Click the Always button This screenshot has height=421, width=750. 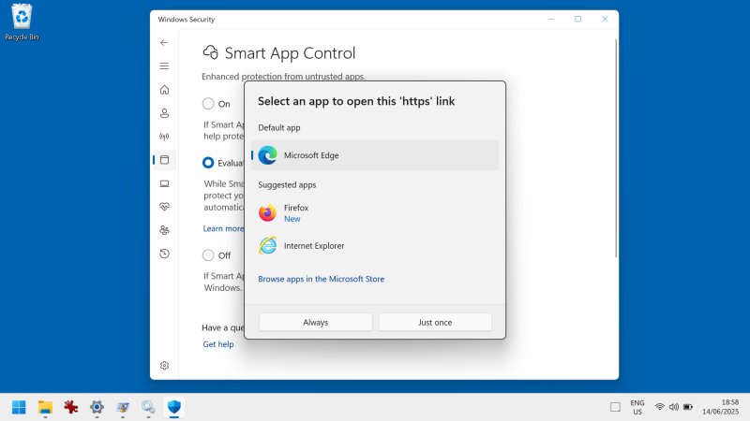click(x=316, y=322)
